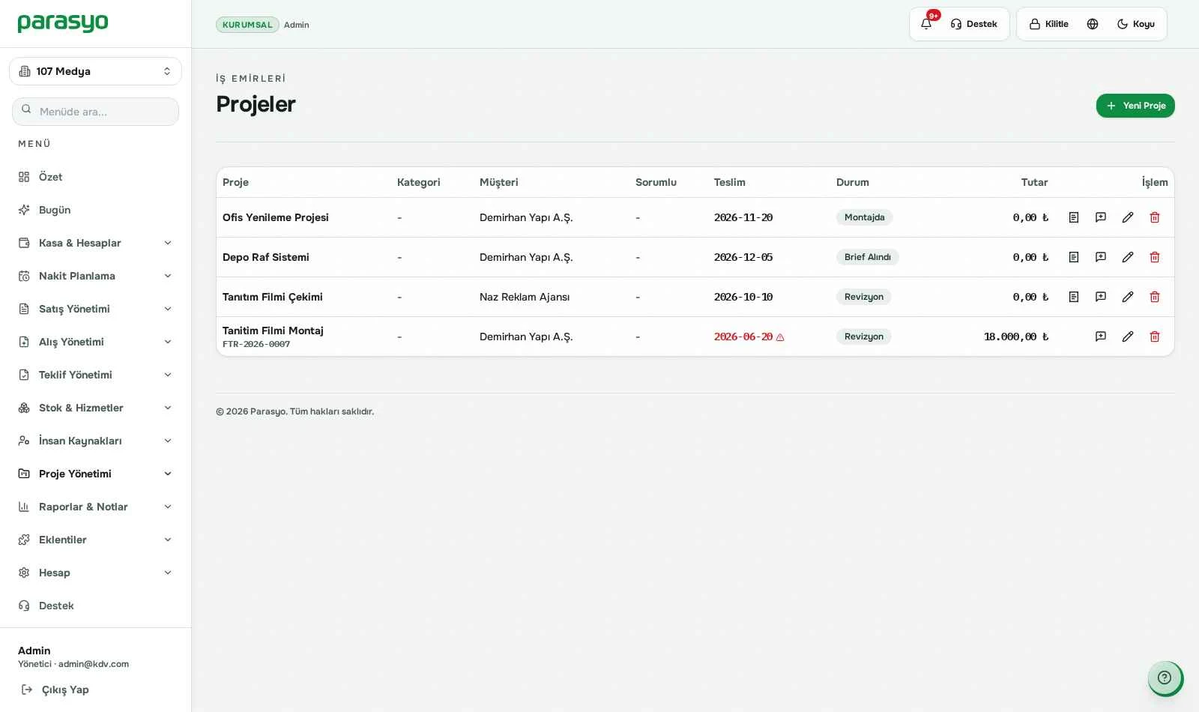Expand Kasa & Hesaplar menu
1199x712 pixels.
(x=95, y=243)
